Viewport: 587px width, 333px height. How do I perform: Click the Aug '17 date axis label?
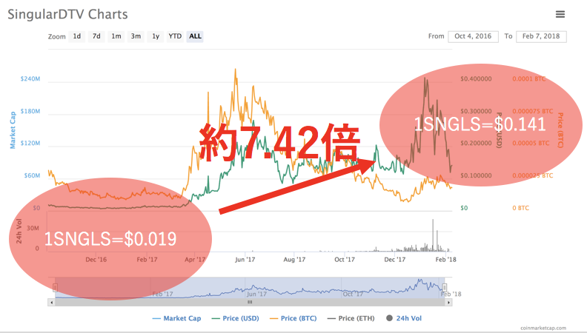pos(294,260)
